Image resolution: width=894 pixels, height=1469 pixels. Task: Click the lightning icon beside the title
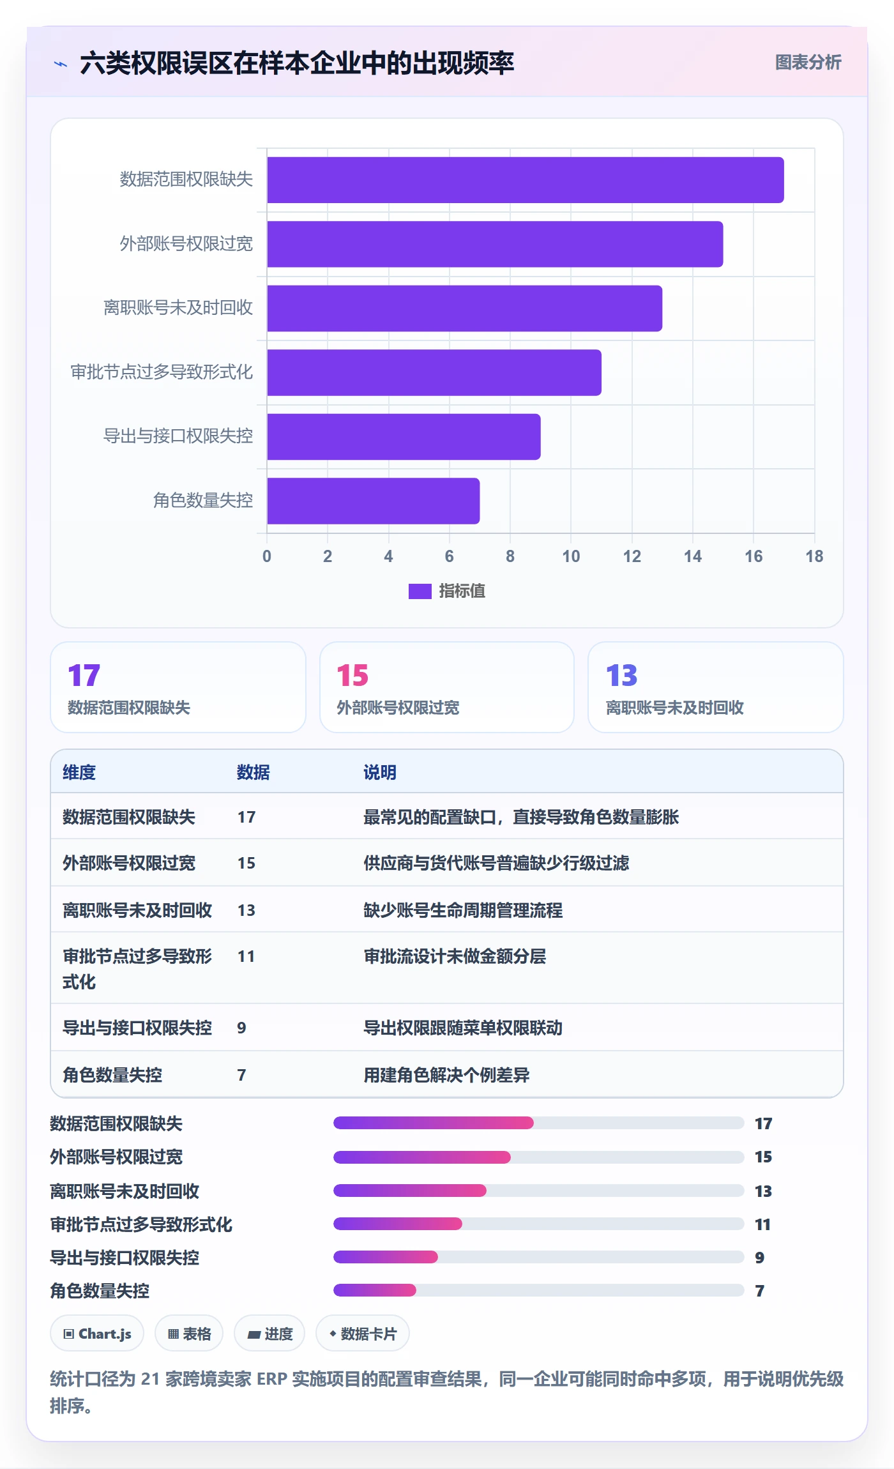pyautogui.click(x=61, y=64)
